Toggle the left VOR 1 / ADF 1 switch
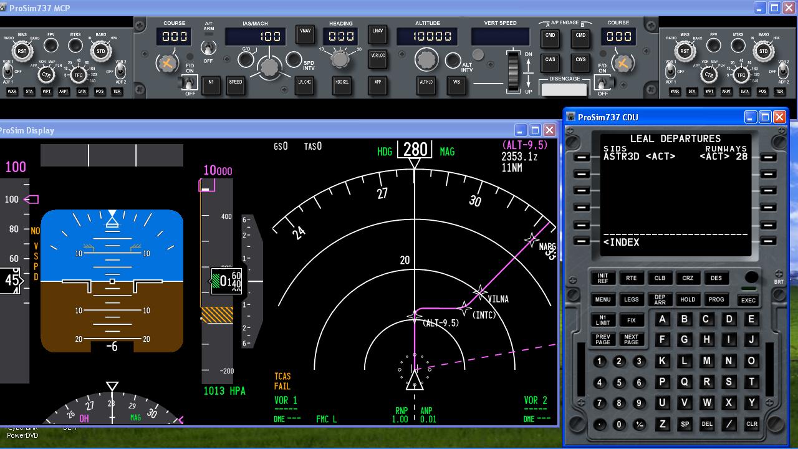Image resolution: width=798 pixels, height=449 pixels. 8,70
